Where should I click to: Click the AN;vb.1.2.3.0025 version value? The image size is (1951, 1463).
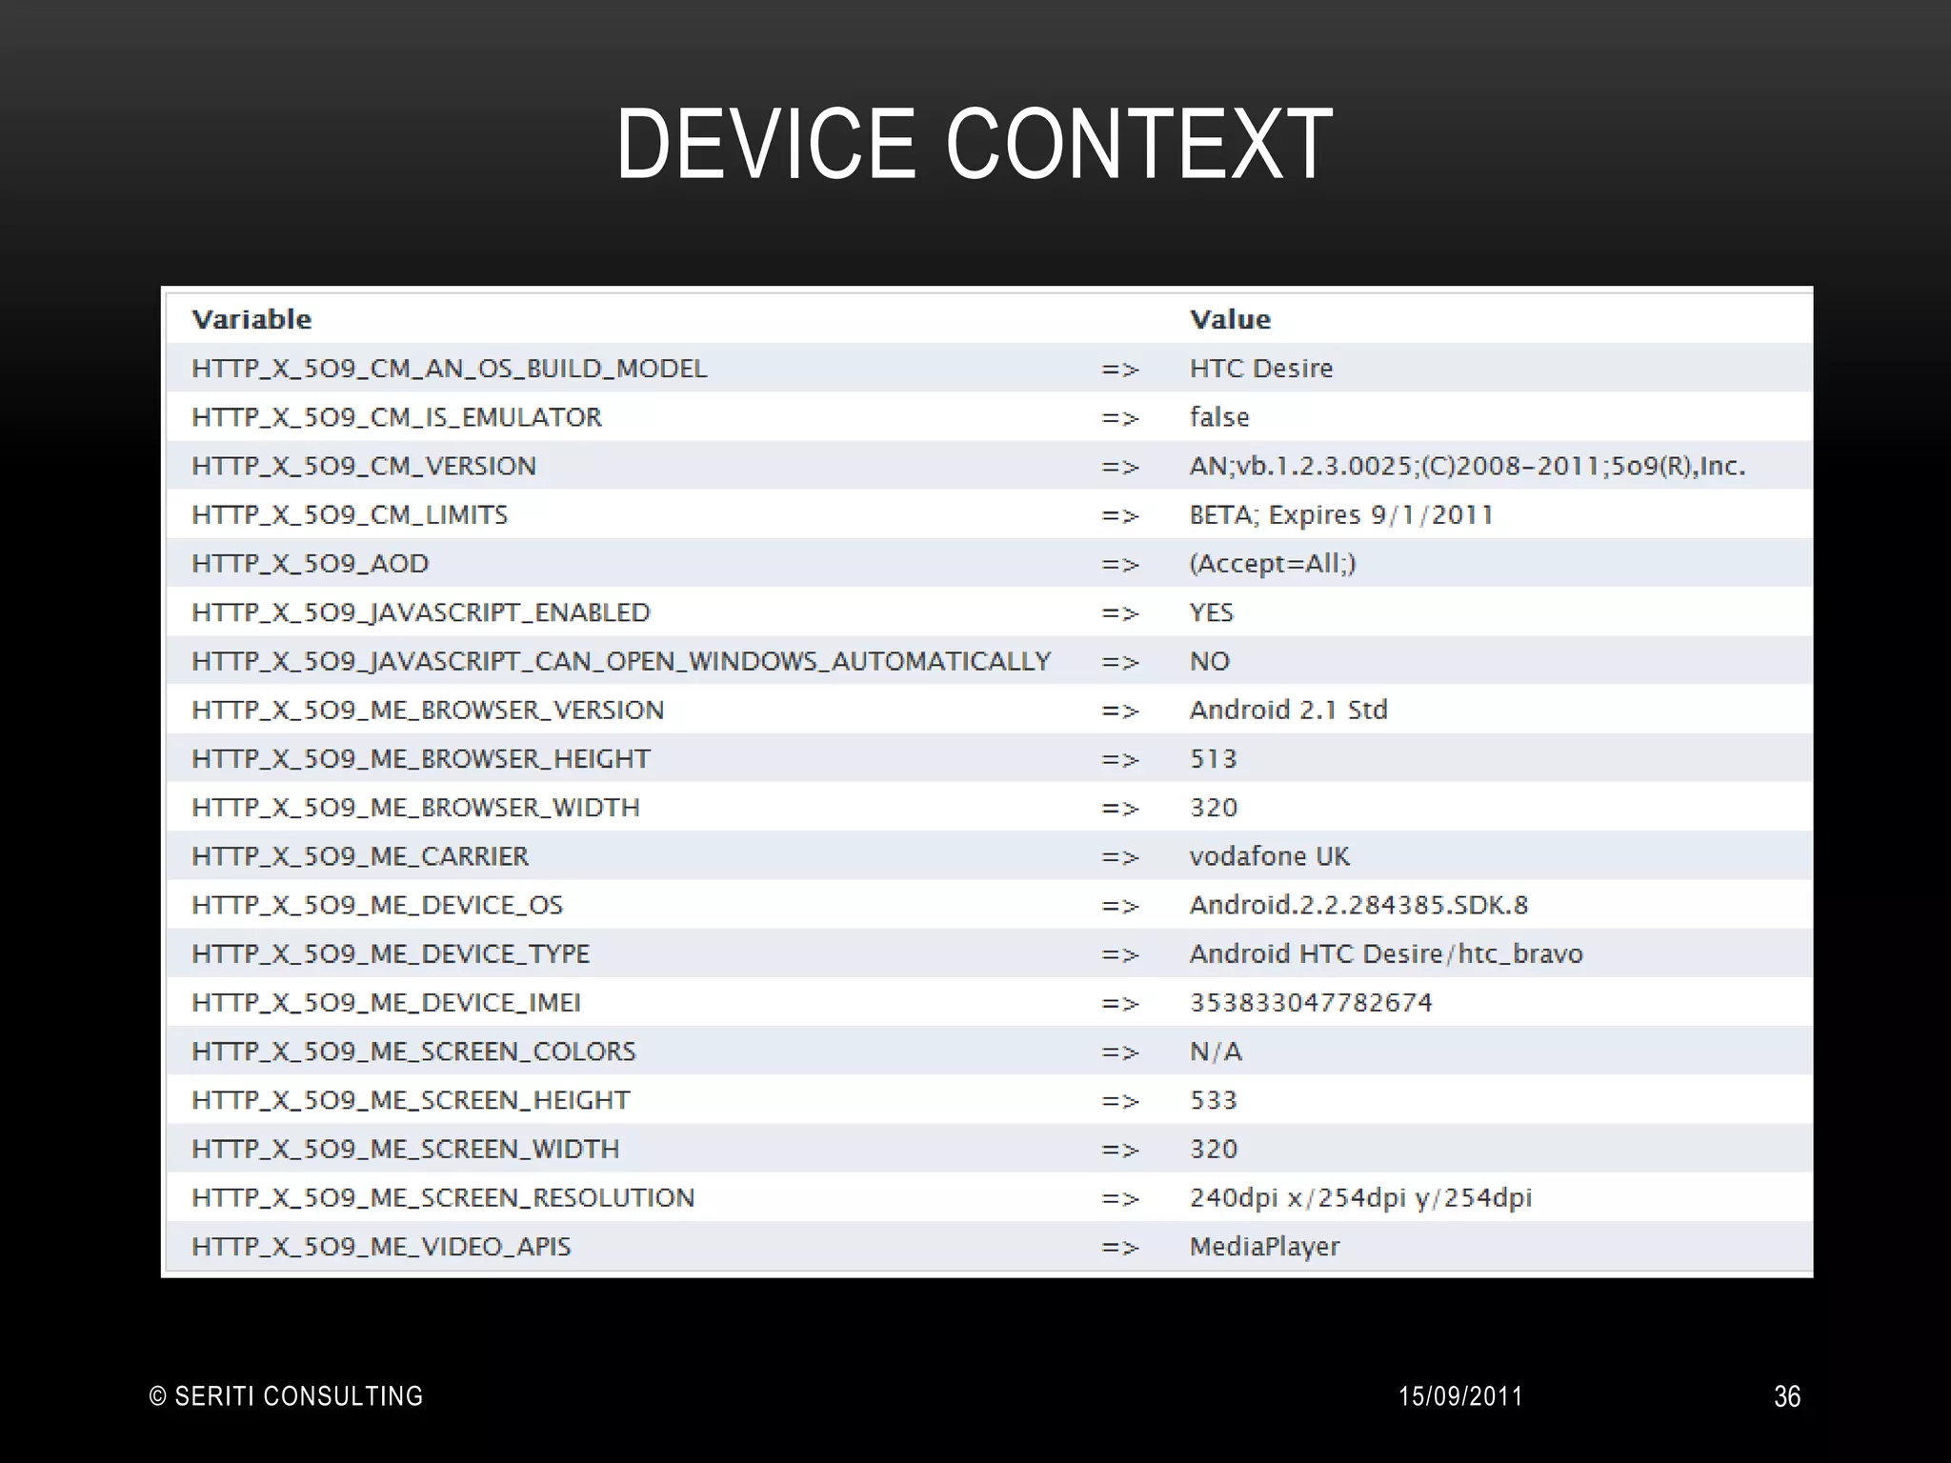pos(1467,466)
